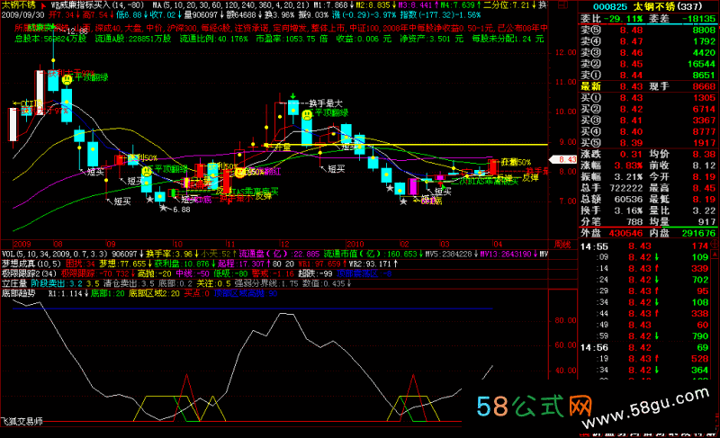This screenshot has height=438, width=720.
Task: Click the 买③ row at 8.41
Action: (x=647, y=121)
